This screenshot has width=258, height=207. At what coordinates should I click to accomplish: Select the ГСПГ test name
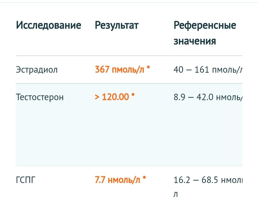tap(26, 181)
